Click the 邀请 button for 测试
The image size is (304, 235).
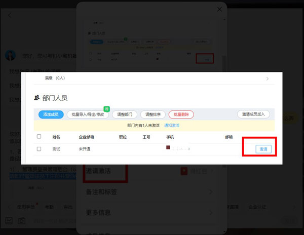pos(263,149)
